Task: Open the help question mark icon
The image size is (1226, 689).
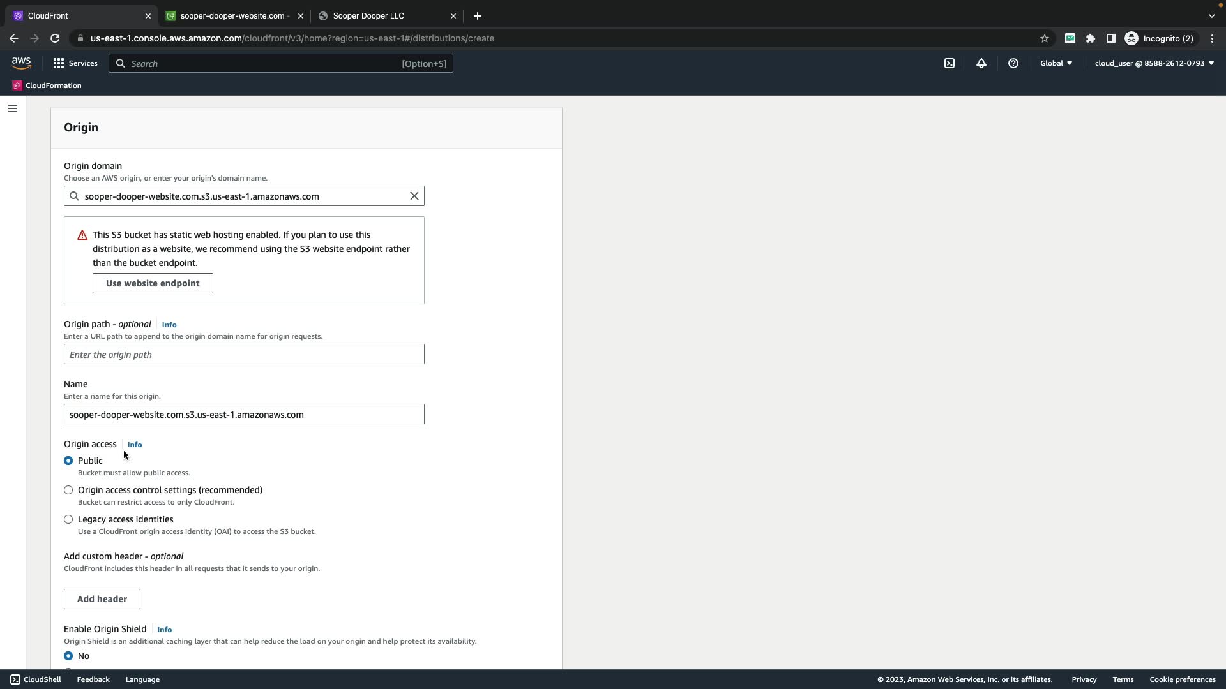Action: pyautogui.click(x=1013, y=63)
